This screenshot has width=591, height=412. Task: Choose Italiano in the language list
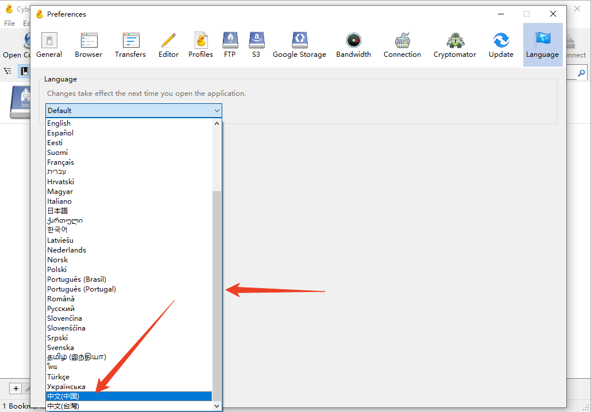tap(129, 201)
